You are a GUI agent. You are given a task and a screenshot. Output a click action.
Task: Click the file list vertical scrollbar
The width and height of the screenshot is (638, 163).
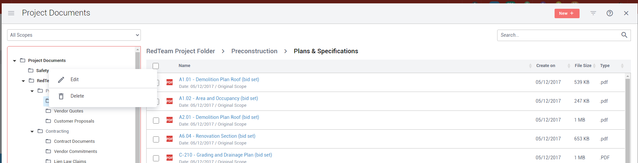(628, 118)
